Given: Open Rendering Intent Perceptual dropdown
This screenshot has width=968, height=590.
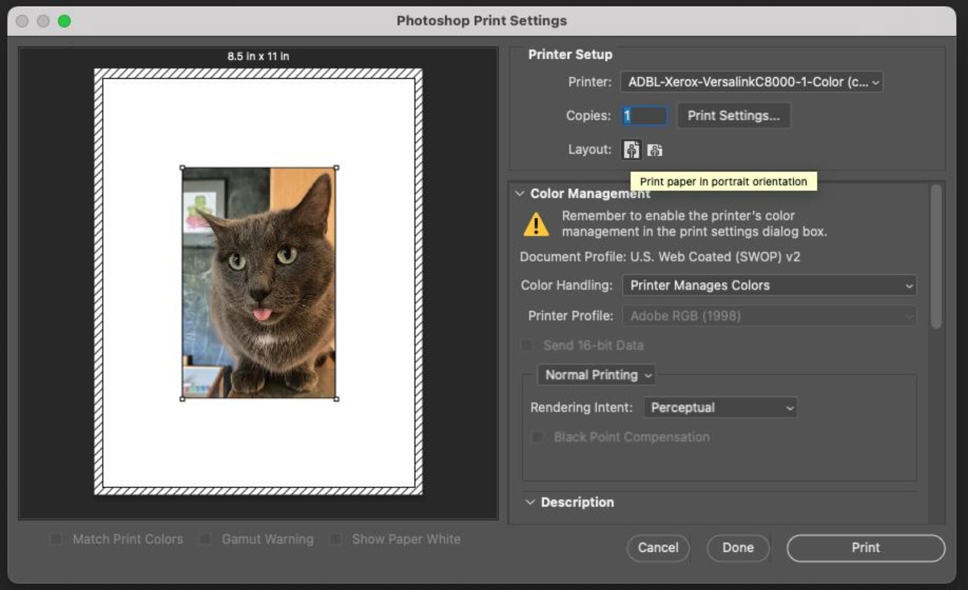Looking at the screenshot, I should [720, 407].
